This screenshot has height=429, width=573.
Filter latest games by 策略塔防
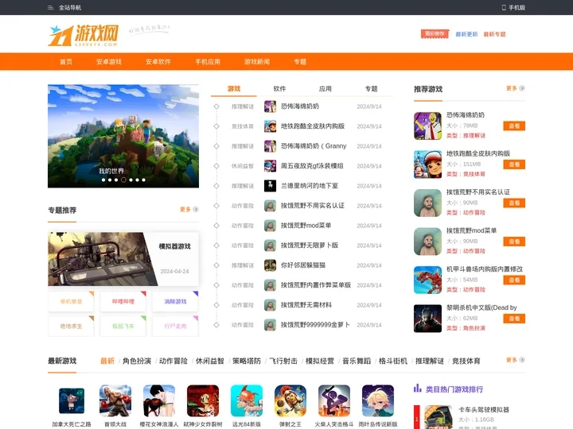pyautogui.click(x=247, y=361)
